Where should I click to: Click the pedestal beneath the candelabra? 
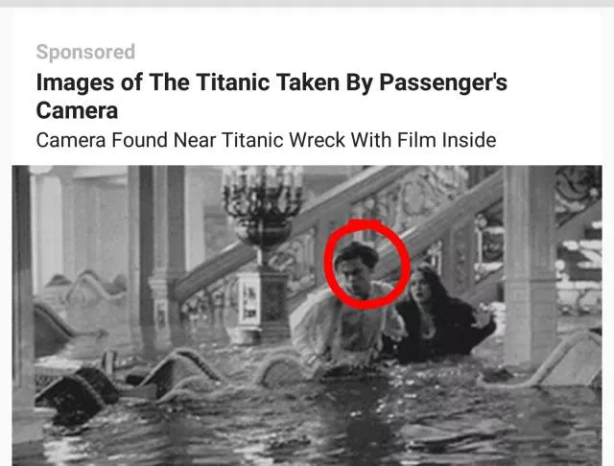(x=262, y=305)
